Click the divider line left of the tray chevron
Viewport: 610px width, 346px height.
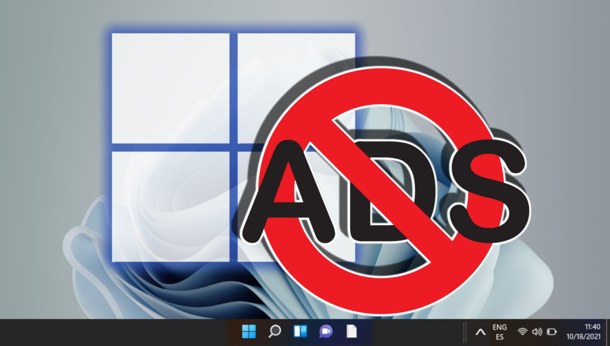click(x=464, y=332)
